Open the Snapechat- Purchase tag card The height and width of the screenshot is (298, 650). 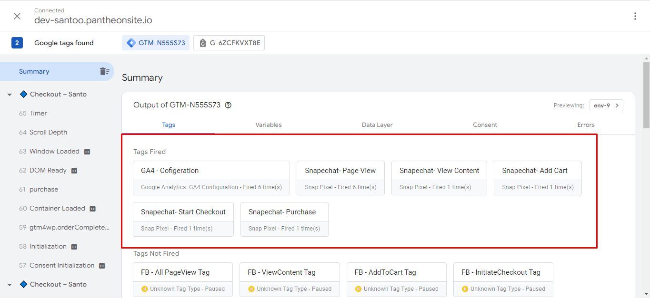coord(284,219)
